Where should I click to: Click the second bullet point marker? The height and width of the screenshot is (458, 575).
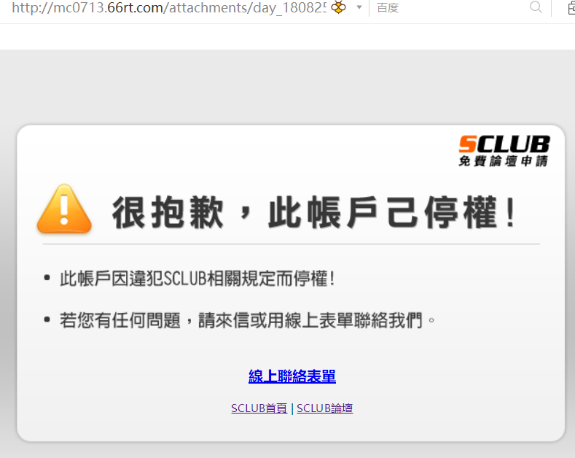click(47, 319)
